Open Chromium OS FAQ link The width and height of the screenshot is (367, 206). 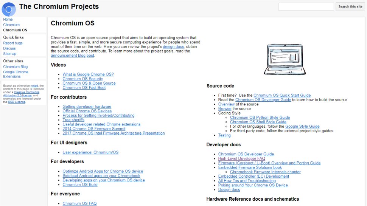pyautogui.click(x=79, y=203)
